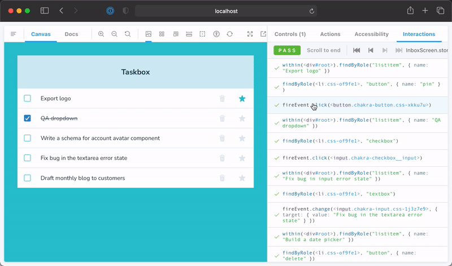452x266 pixels.
Task: Click the privacy shield icon
Action: 125,11
